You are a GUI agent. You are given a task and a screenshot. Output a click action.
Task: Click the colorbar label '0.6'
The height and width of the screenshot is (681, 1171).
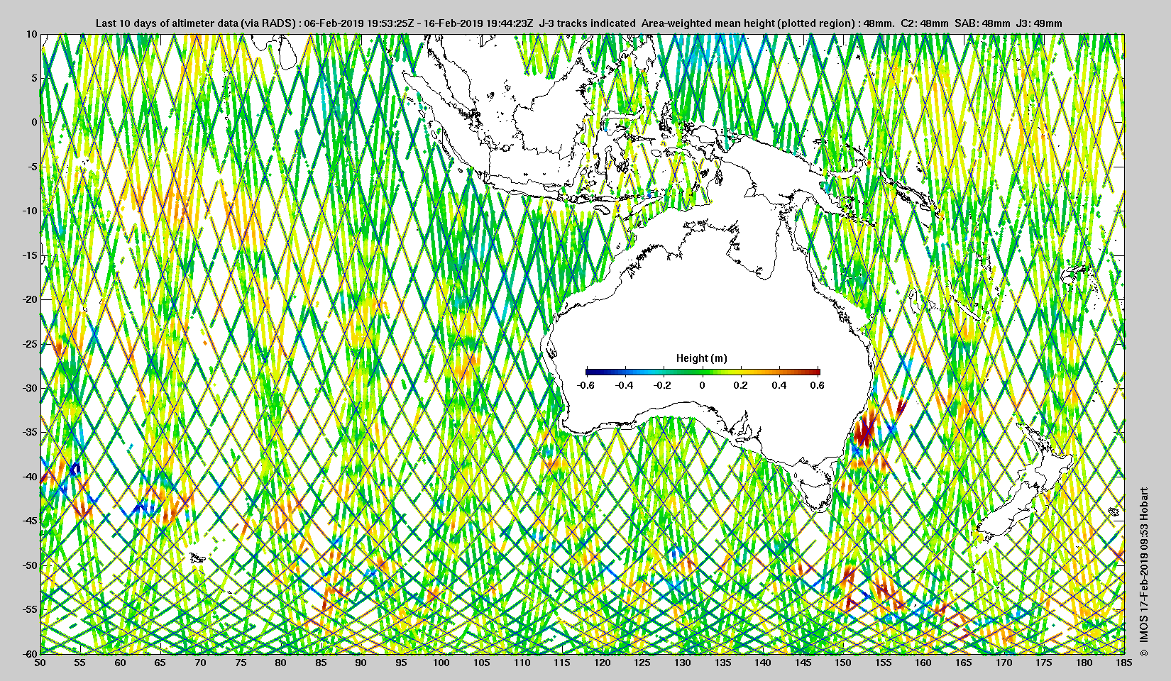[818, 385]
